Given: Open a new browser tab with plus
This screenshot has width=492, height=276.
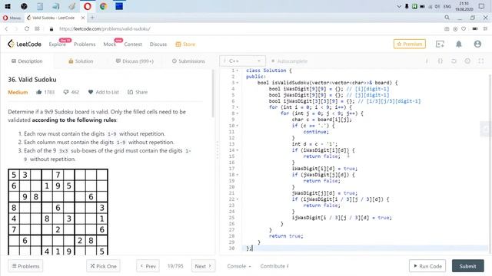Looking at the screenshot, I should point(92,18).
